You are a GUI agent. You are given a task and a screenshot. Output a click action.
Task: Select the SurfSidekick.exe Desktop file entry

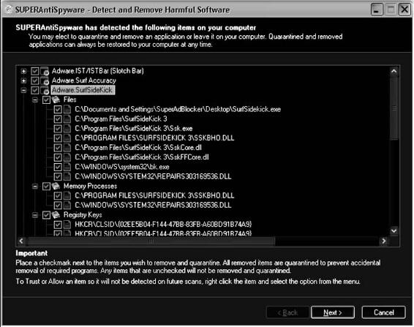click(x=178, y=109)
